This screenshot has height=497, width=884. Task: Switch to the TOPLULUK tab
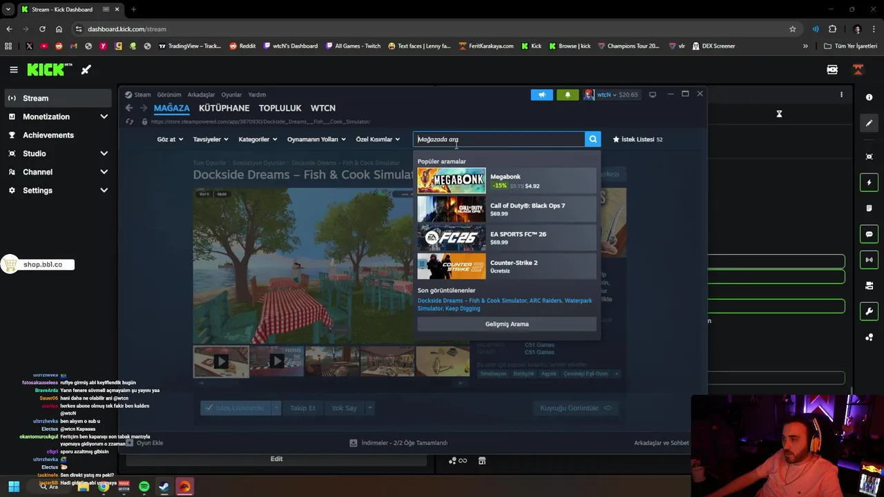(280, 108)
